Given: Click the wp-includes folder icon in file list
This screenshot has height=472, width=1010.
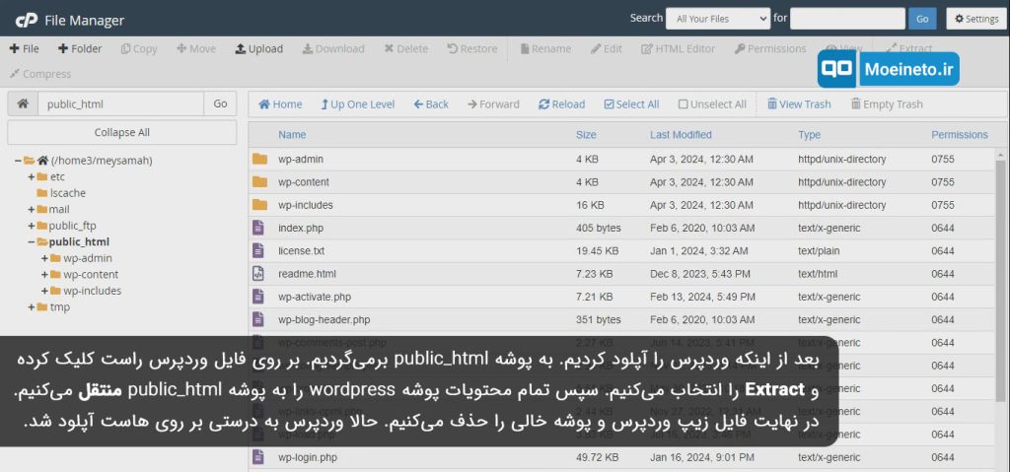Looking at the screenshot, I should click(259, 205).
